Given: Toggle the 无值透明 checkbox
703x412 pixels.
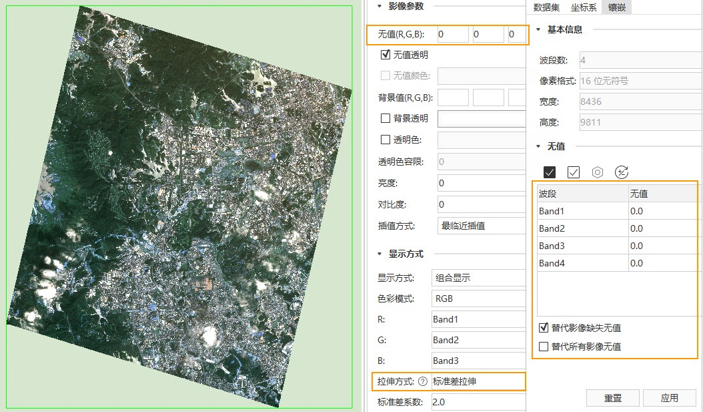Looking at the screenshot, I should point(385,55).
